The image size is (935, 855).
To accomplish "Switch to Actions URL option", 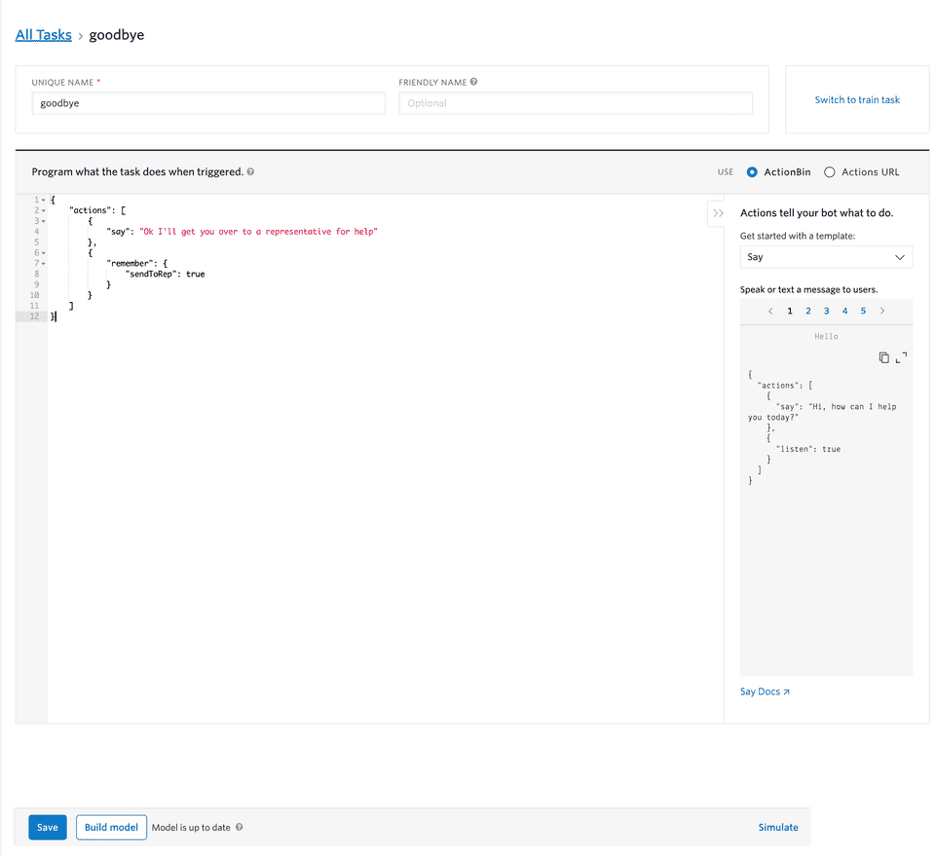I will pyautogui.click(x=830, y=171).
